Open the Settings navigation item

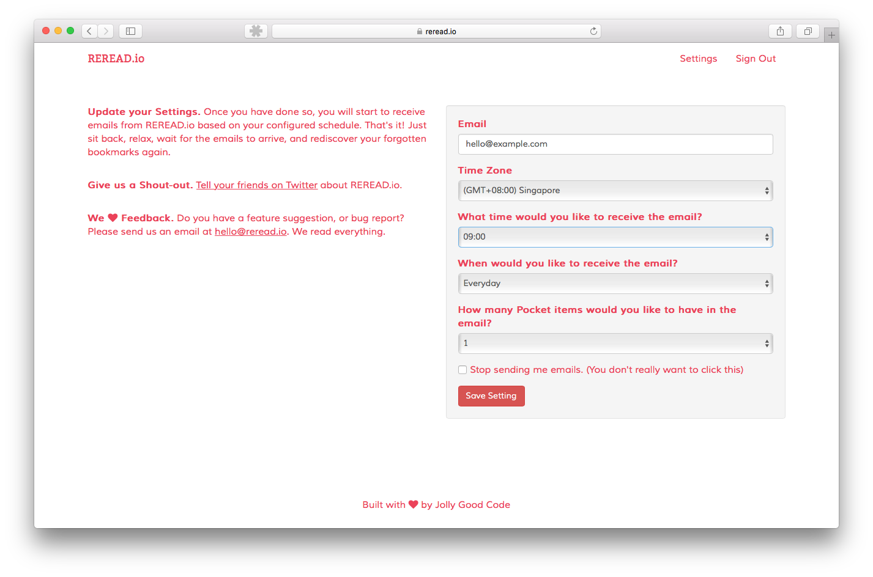pos(698,58)
